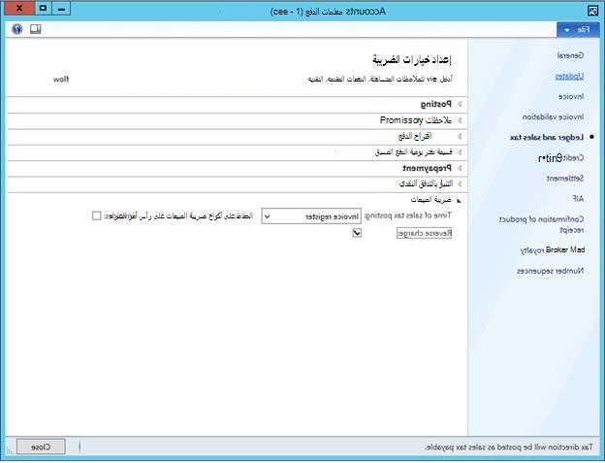This screenshot has width=605, height=463.
Task: Click the resize grip in status bar
Action: [x=10, y=450]
